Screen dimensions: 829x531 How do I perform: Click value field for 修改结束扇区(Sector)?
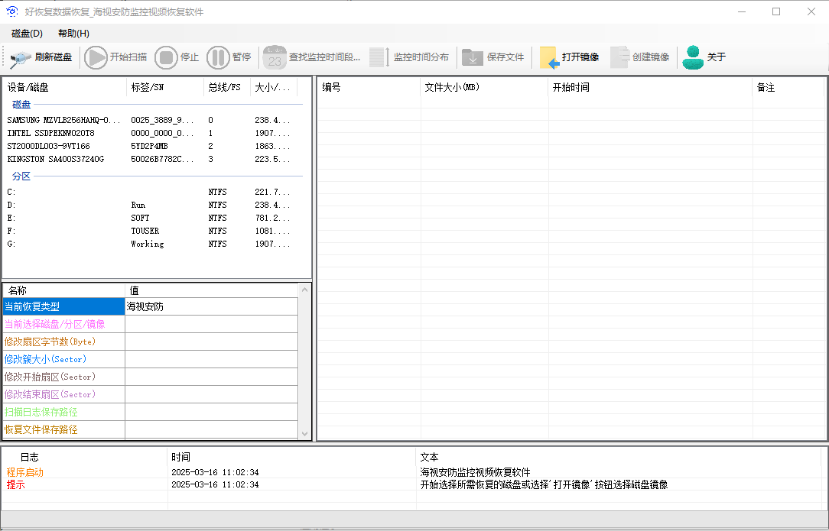[212, 394]
